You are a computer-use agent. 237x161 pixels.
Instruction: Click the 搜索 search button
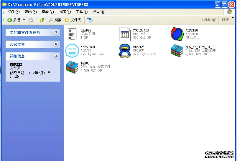pyautogui.click(x=55, y=20)
